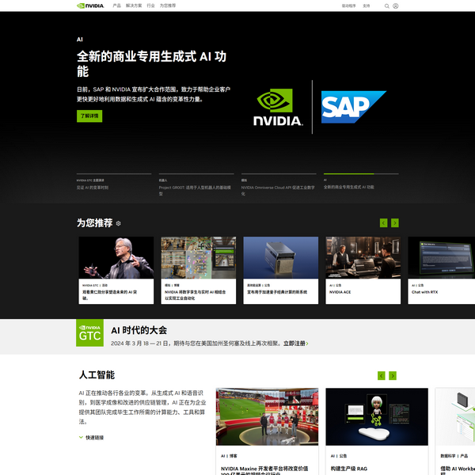The height and width of the screenshot is (475, 475).
Task: Open the 解决方案 menu
Action: [134, 6]
